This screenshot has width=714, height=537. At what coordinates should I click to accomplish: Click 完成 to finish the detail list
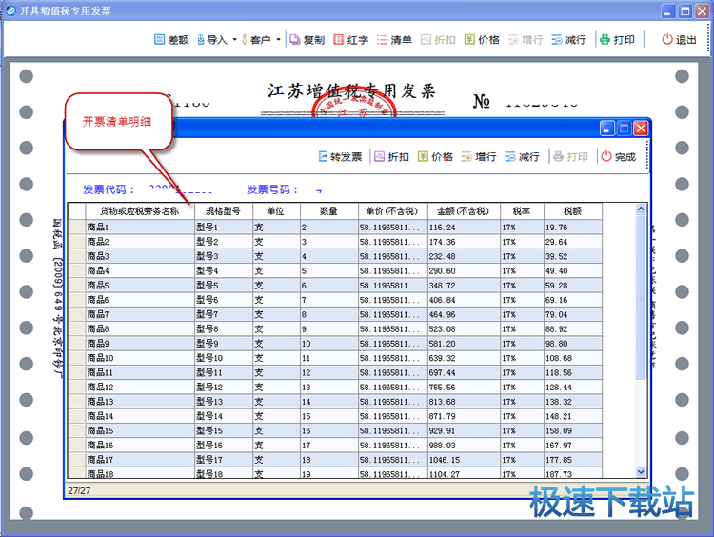click(x=617, y=157)
